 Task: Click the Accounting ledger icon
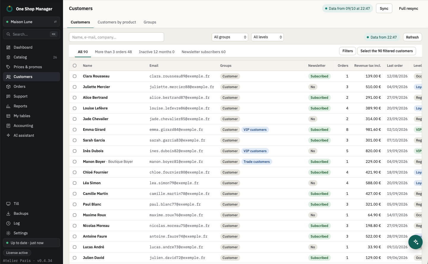tap(8, 126)
